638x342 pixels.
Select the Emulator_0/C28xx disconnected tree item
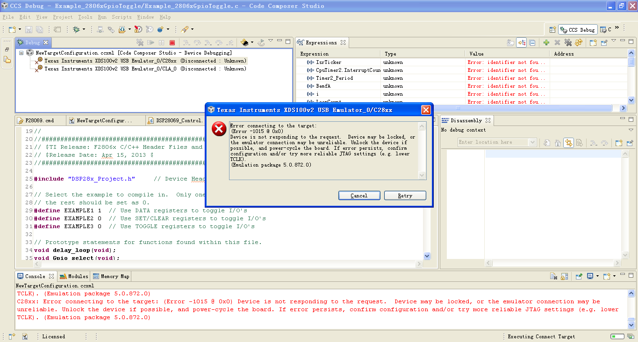145,61
